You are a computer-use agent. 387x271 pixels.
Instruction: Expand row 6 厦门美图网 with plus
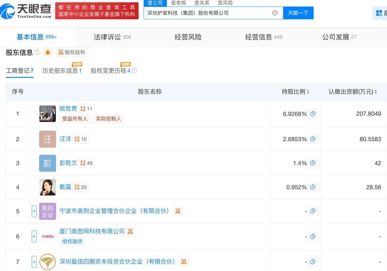(34, 237)
